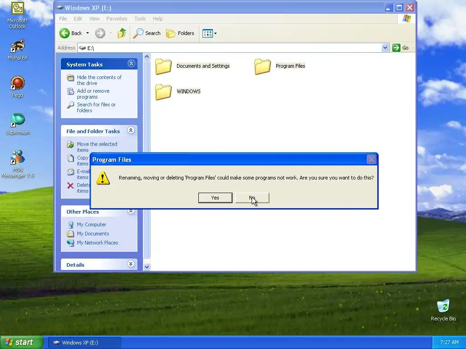Open the Help menu

coord(157,19)
